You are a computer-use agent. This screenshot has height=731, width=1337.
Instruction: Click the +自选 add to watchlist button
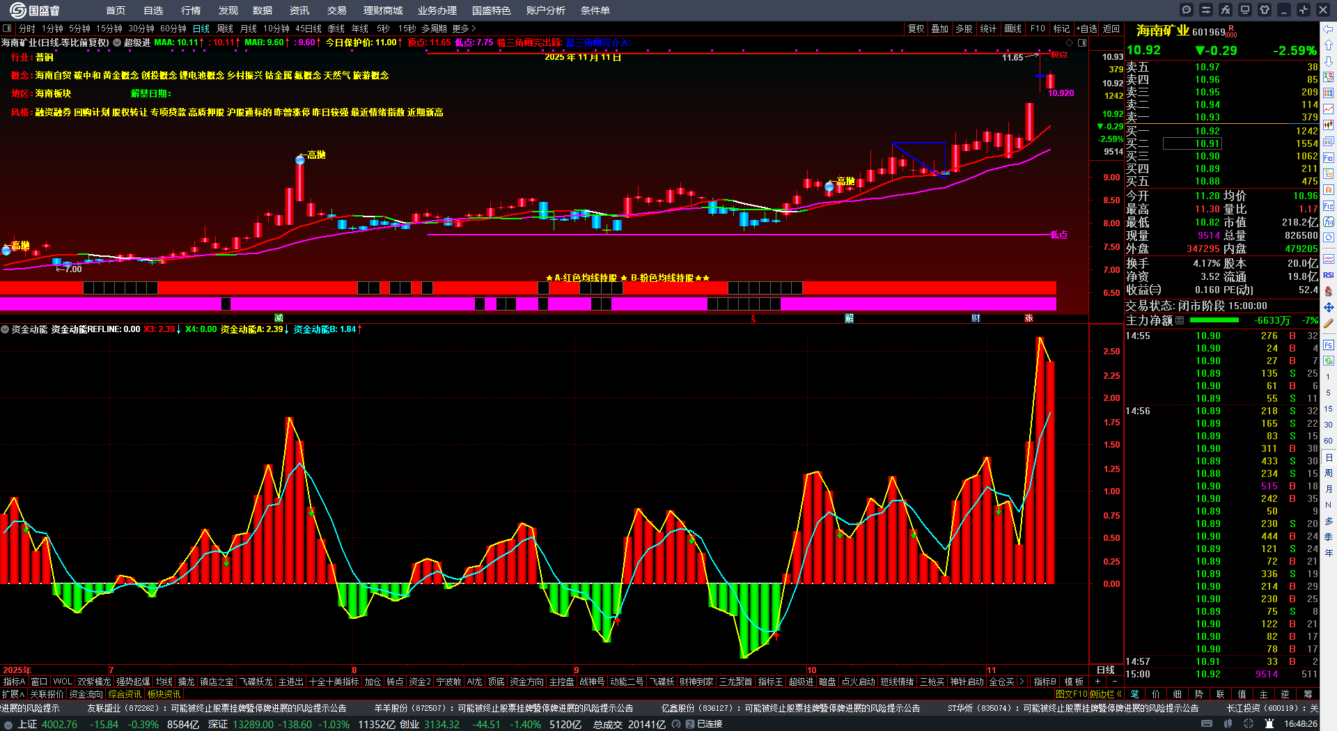[1087, 29]
